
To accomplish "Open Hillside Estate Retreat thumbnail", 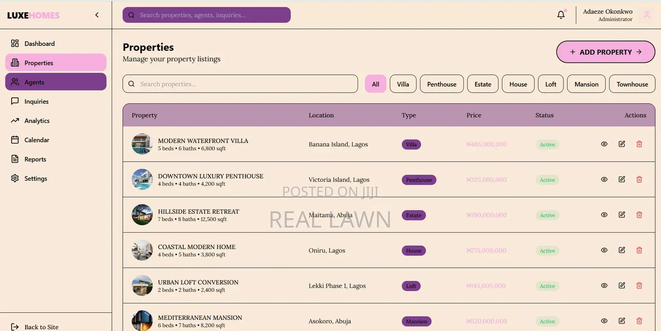I will [142, 214].
